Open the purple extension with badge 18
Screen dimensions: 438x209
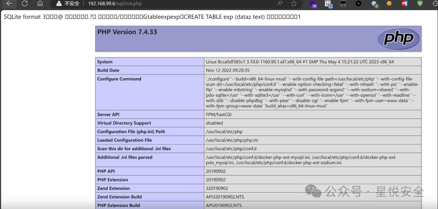click(313, 4)
